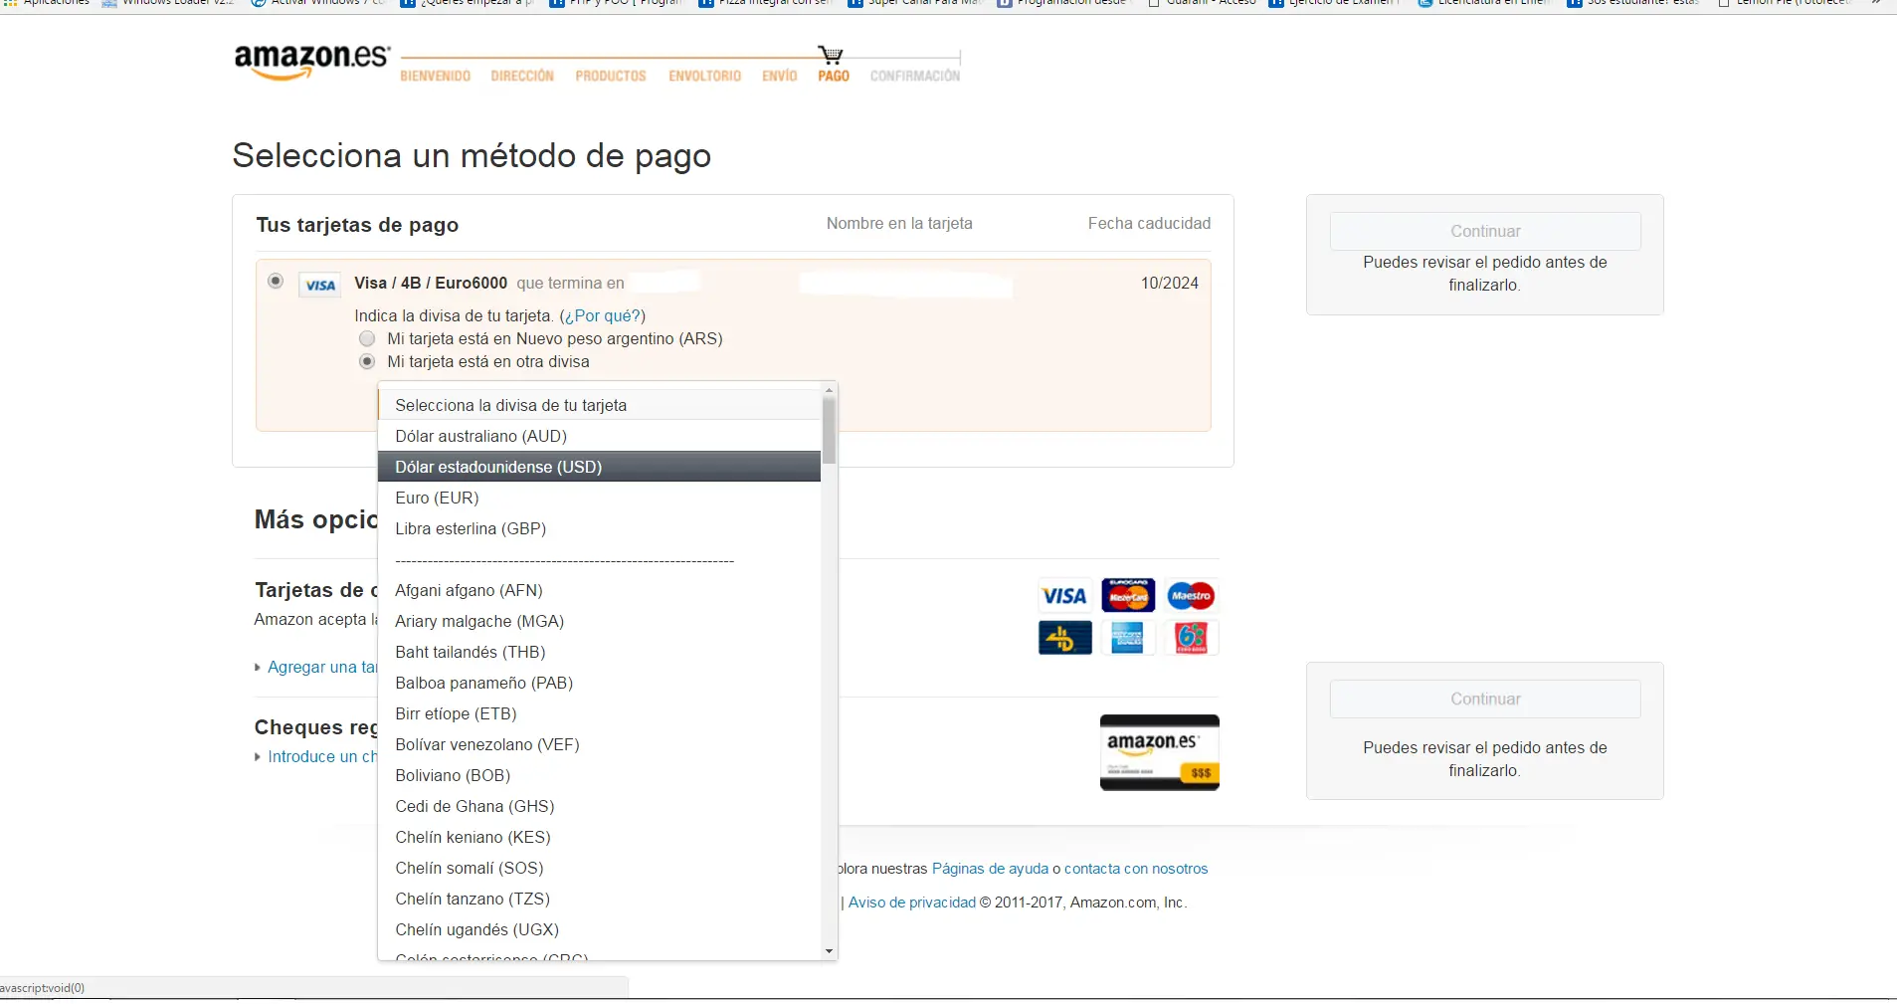The width and height of the screenshot is (1897, 1004).
Task: Open the 'Aviso de privacidad' link
Action: tap(912, 903)
